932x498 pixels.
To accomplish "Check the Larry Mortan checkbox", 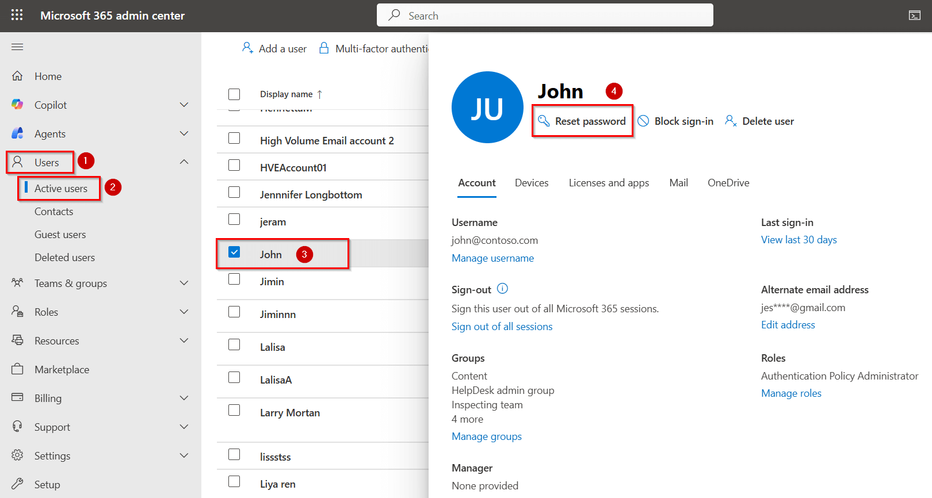I will point(234,410).
